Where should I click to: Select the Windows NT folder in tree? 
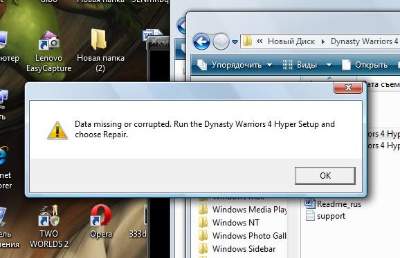point(229,223)
